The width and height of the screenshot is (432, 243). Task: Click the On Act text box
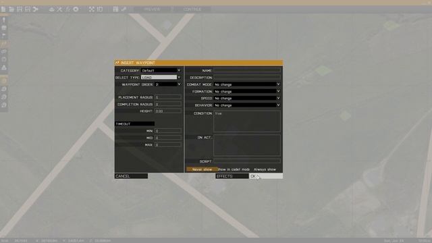tap(247, 145)
